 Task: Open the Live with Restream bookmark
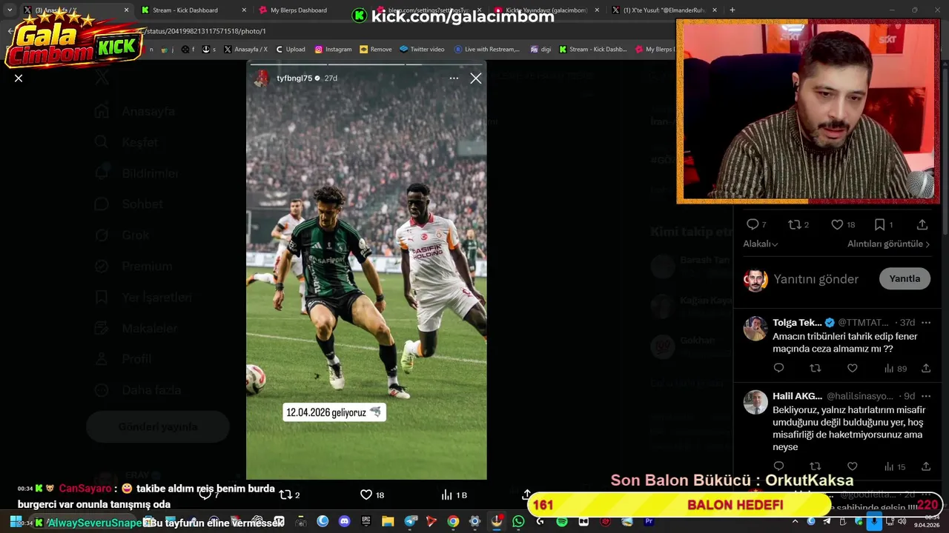pyautogui.click(x=487, y=50)
